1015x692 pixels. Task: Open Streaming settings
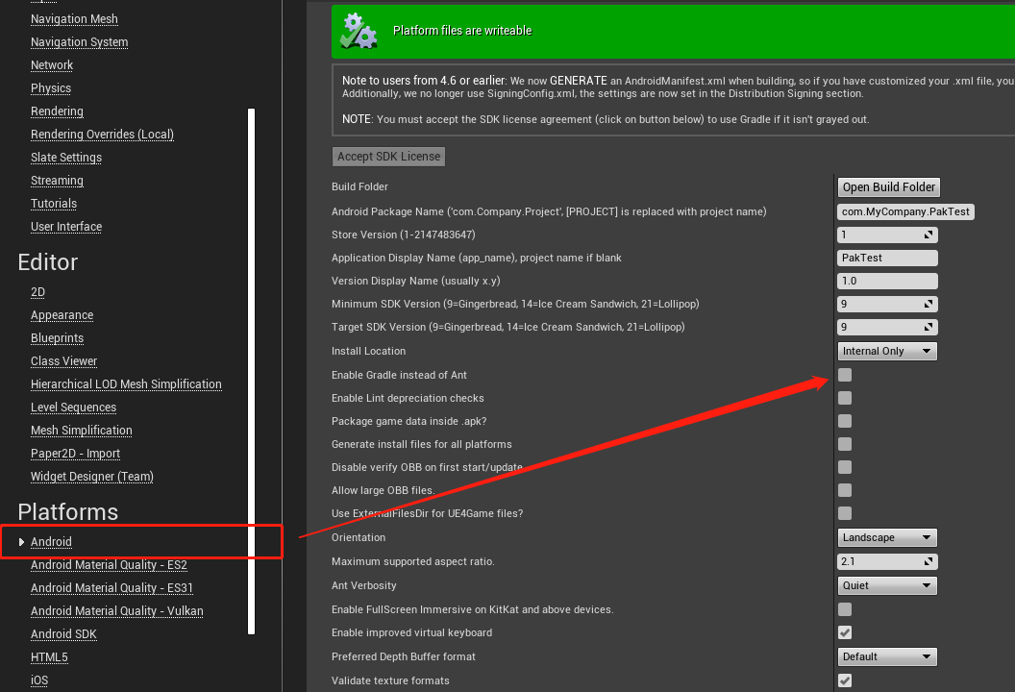click(57, 181)
